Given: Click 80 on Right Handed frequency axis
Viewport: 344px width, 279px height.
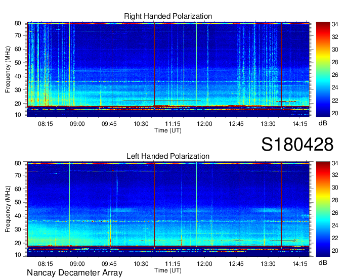Looking at the screenshot, I should (x=18, y=23).
